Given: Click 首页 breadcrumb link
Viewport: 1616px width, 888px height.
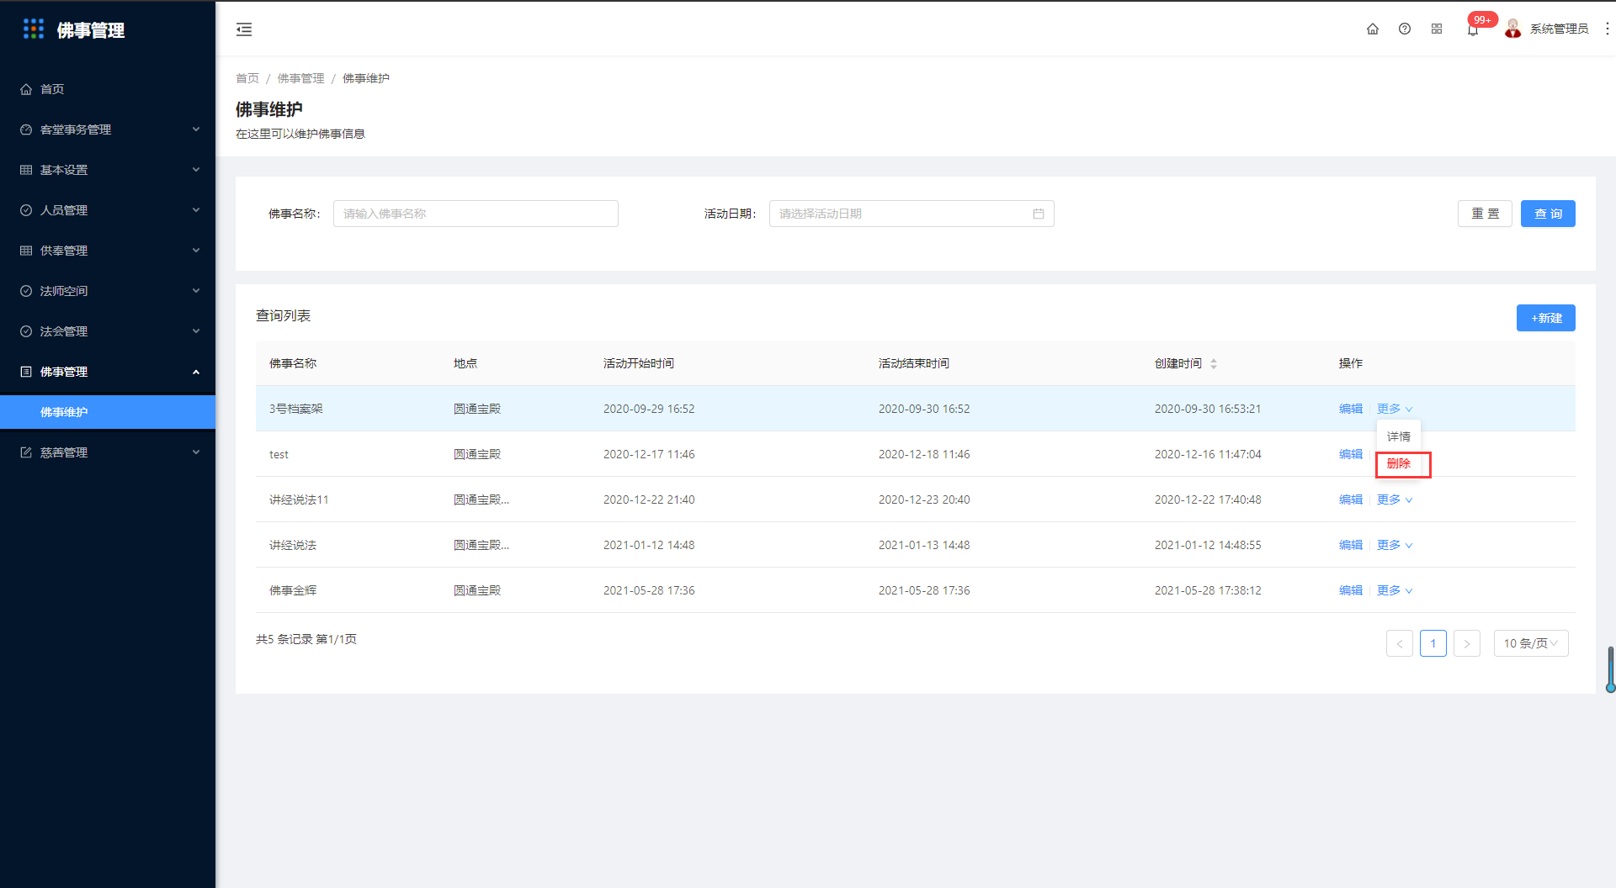Looking at the screenshot, I should point(247,78).
